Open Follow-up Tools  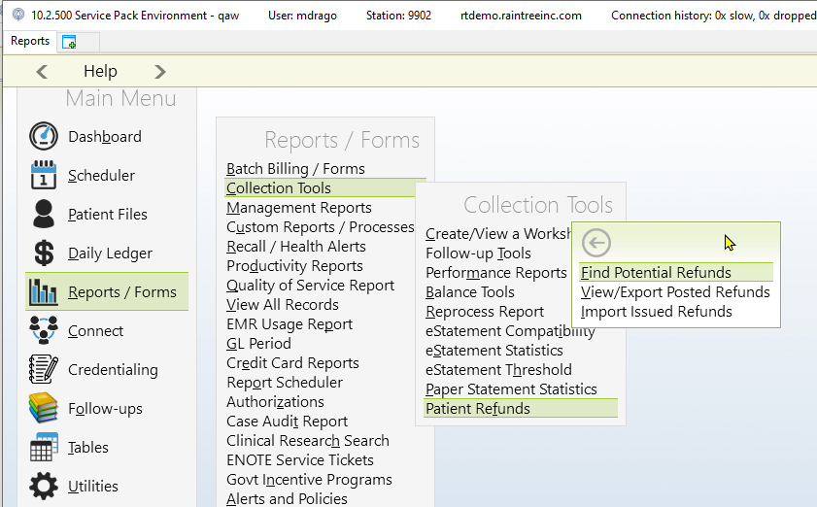click(478, 253)
